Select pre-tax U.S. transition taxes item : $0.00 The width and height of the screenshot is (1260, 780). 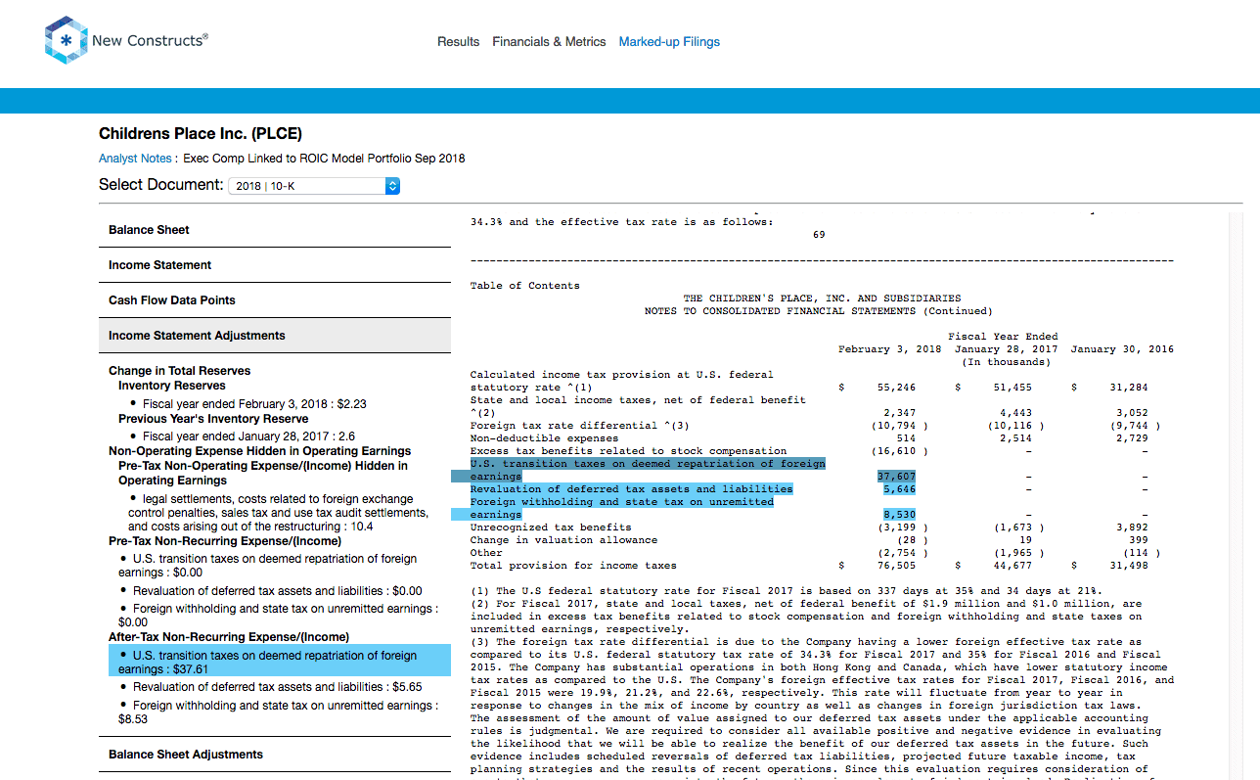267,566
